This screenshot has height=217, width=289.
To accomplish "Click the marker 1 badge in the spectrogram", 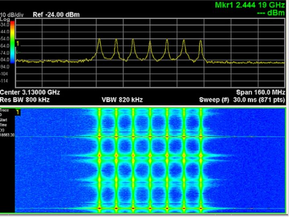I will 18,112.
